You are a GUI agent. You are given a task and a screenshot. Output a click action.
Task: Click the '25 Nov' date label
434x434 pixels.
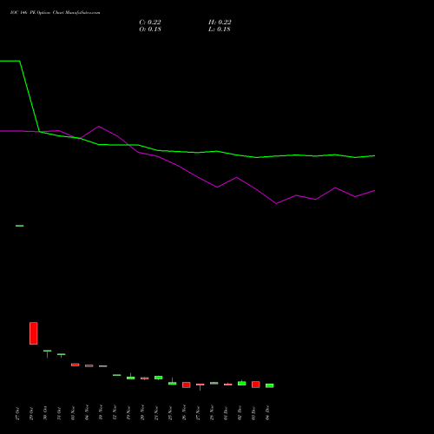(x=170, y=413)
